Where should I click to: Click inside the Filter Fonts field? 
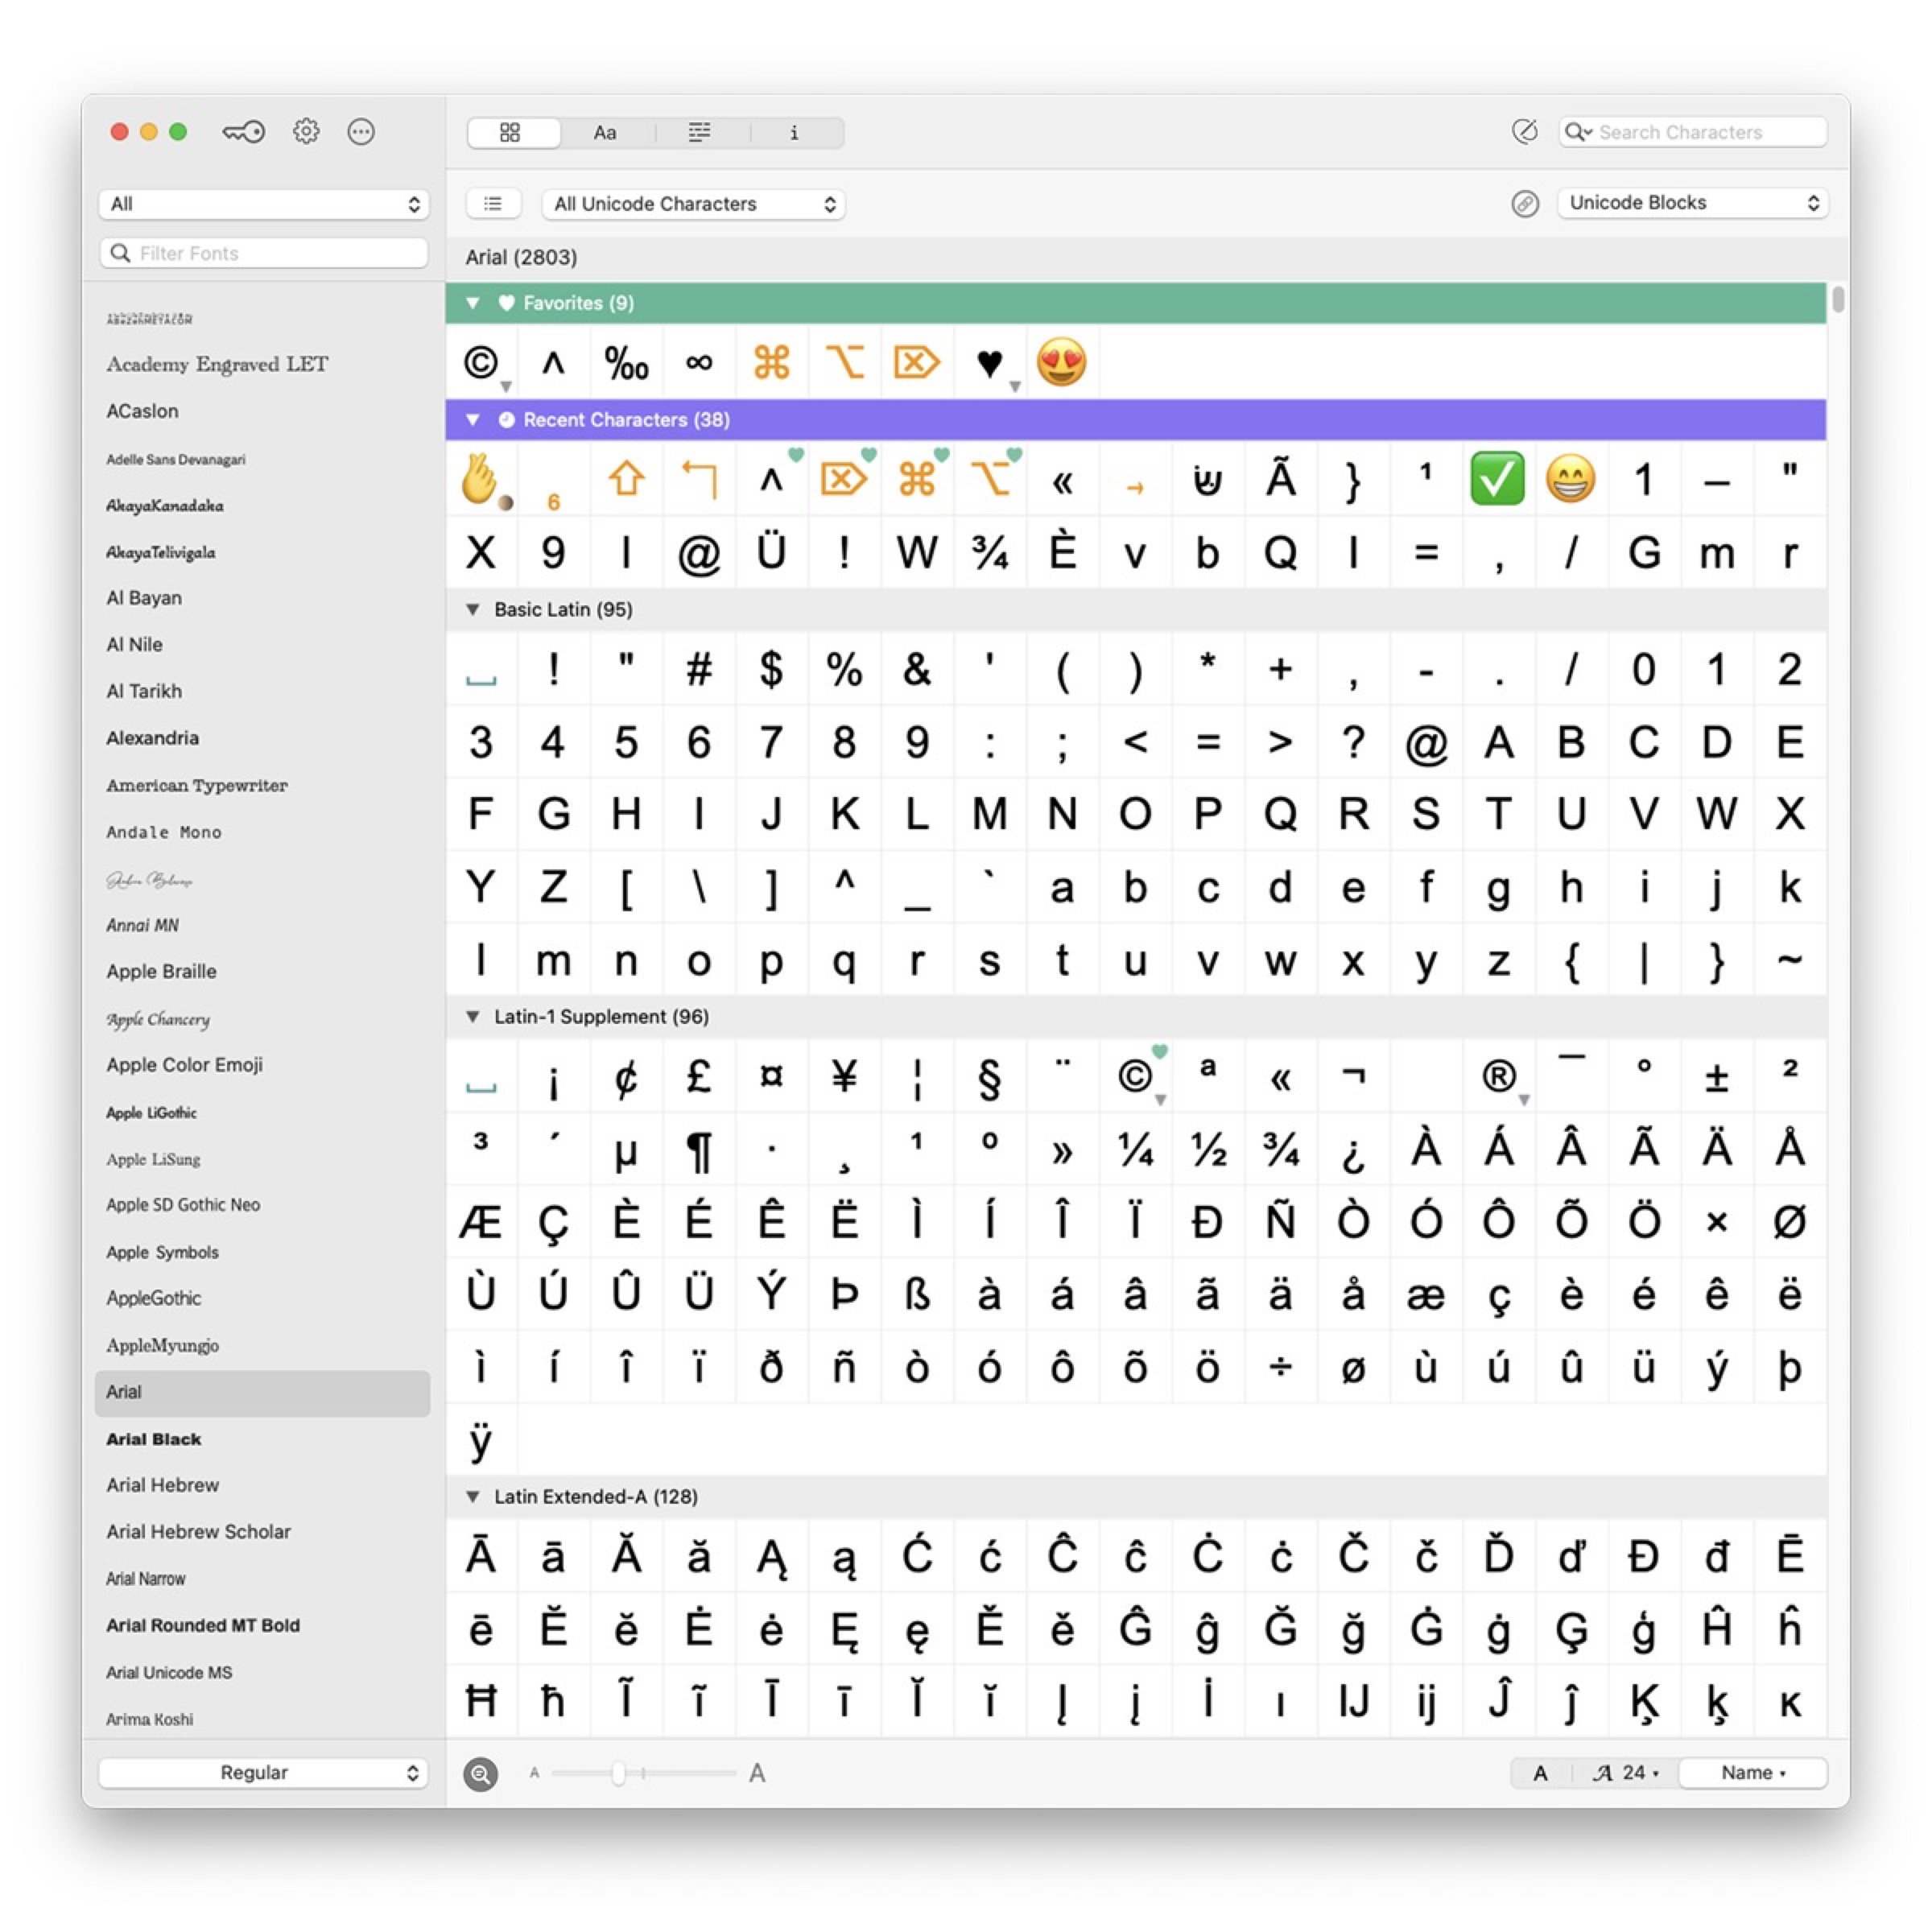264,252
